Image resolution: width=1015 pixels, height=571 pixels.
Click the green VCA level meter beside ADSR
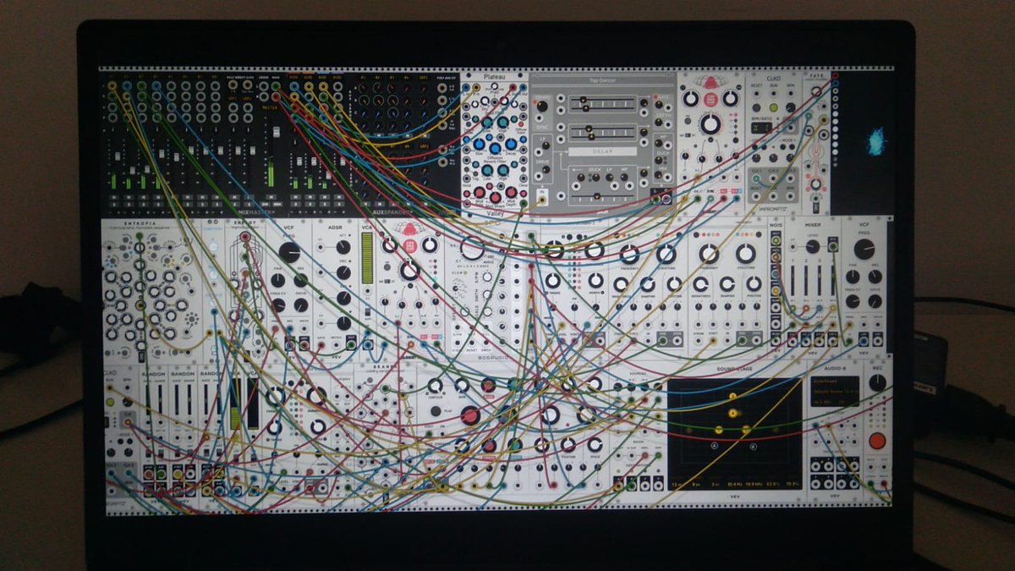click(367, 258)
